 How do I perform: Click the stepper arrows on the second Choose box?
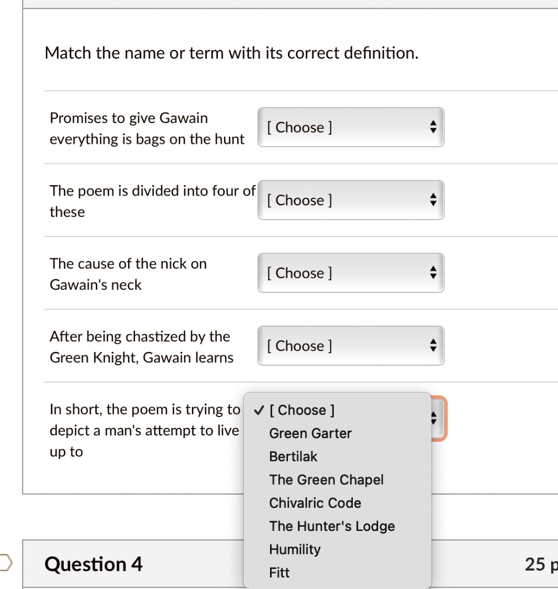coord(434,200)
